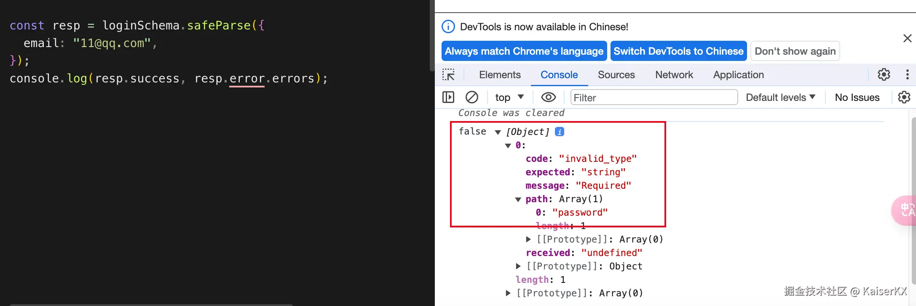The height and width of the screenshot is (306, 916).
Task: Collapse the 0: entry of the array
Action: point(508,145)
